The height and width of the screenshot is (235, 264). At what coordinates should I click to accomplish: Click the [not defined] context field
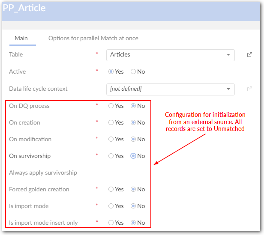coord(165,89)
